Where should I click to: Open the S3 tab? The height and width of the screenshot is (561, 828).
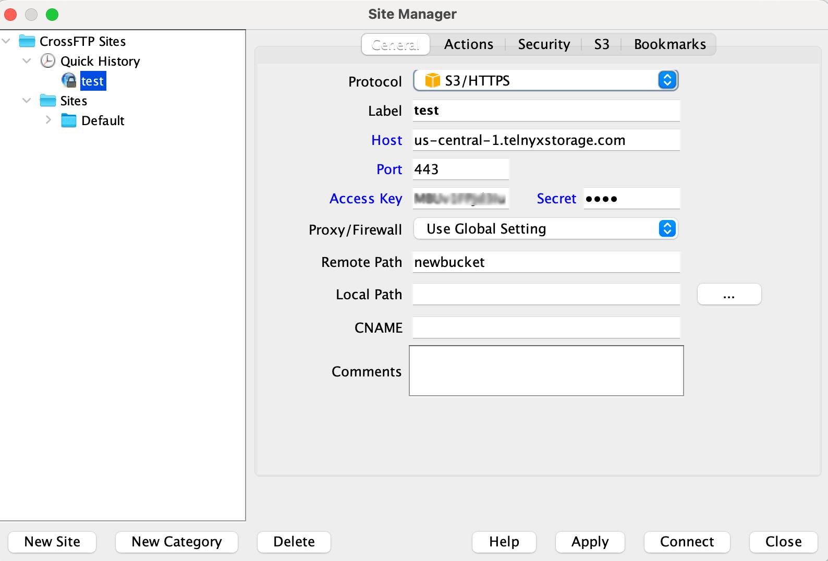coord(602,45)
